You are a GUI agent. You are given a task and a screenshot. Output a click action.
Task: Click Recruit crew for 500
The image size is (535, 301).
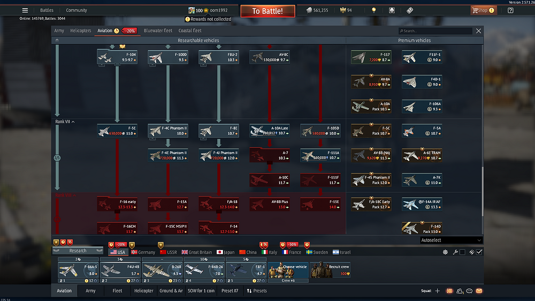pyautogui.click(x=330, y=270)
